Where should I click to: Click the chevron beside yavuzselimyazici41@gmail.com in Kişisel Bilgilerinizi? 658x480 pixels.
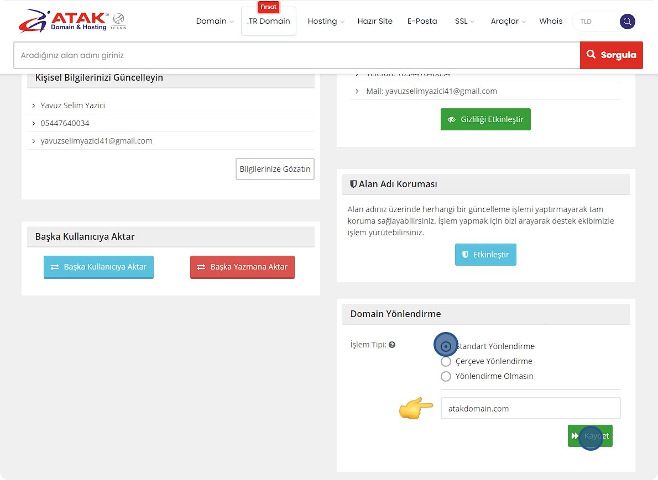click(x=34, y=141)
